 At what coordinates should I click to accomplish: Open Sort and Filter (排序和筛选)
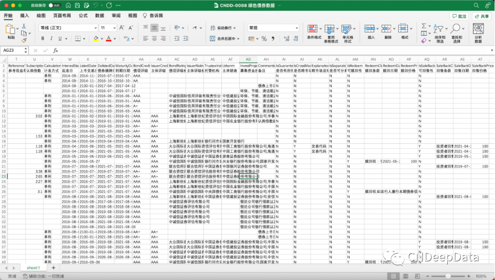[x=440, y=33]
